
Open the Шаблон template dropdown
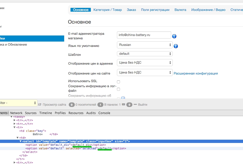[x=145, y=54]
